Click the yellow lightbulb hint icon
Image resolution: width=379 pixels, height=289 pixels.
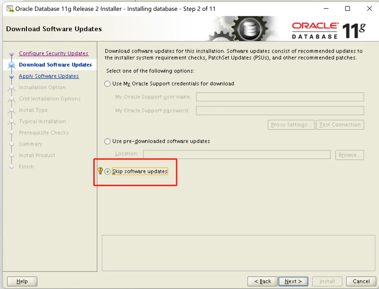click(x=100, y=170)
